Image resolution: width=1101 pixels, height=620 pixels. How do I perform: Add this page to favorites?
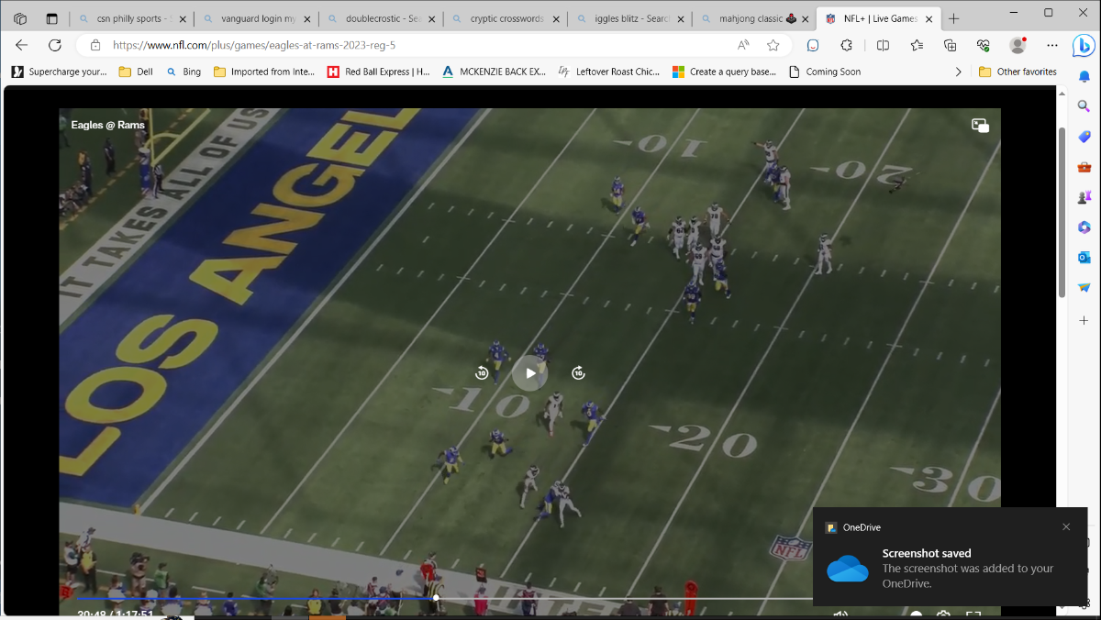(773, 45)
